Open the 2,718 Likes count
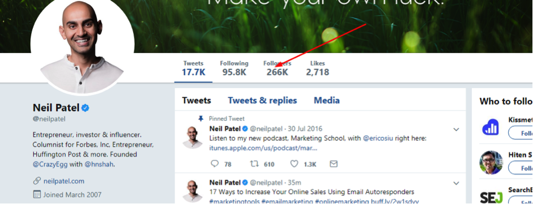 pyautogui.click(x=318, y=68)
